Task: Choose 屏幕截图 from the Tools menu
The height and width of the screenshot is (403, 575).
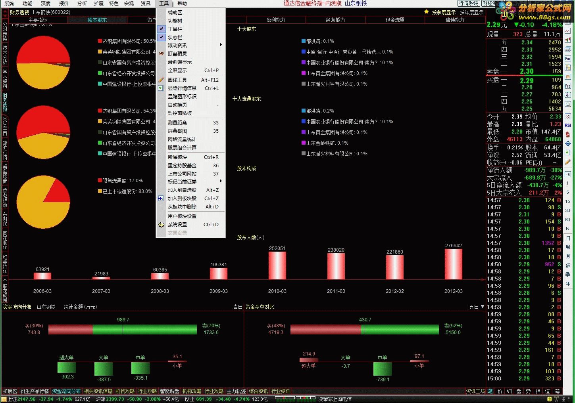Action: point(190,131)
